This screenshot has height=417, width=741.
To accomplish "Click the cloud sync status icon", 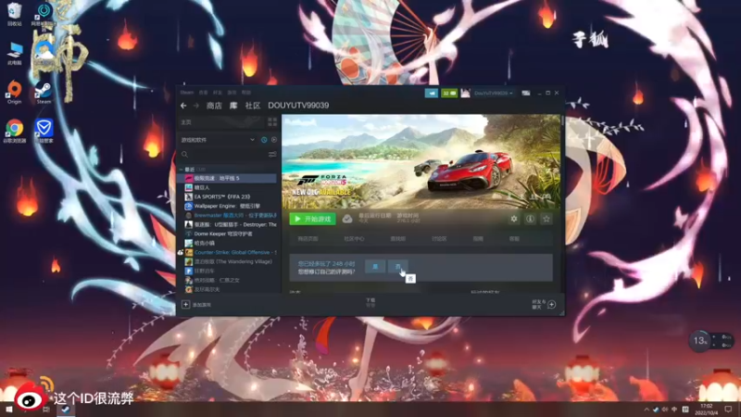I will 347,219.
